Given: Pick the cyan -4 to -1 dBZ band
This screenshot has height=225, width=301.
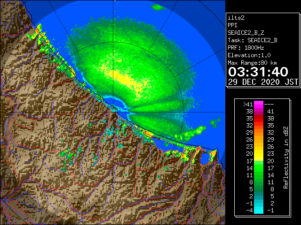Looking at the screenshot, I should click(259, 210).
